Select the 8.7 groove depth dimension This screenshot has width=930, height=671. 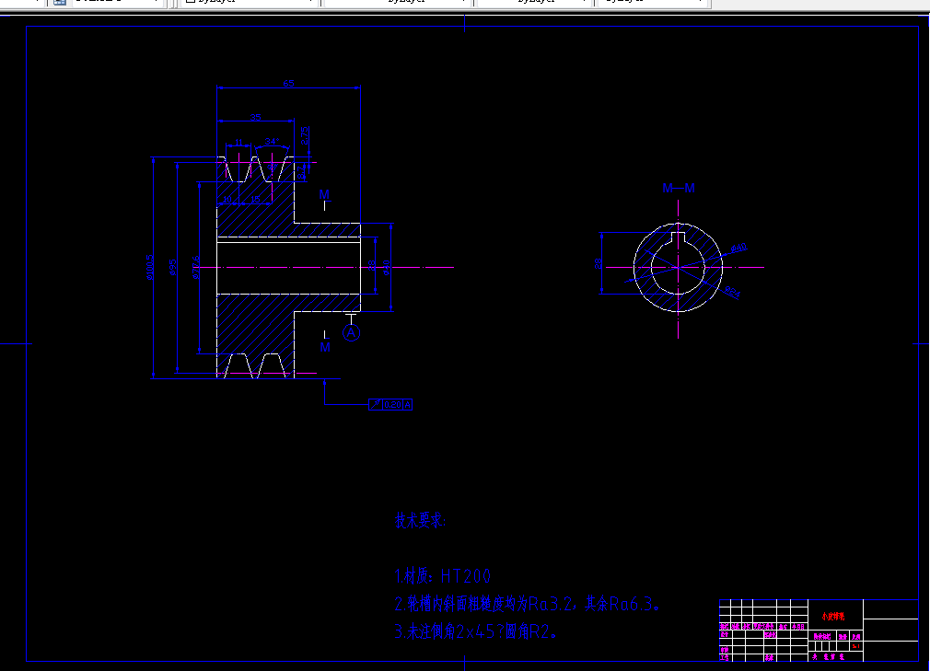point(301,172)
